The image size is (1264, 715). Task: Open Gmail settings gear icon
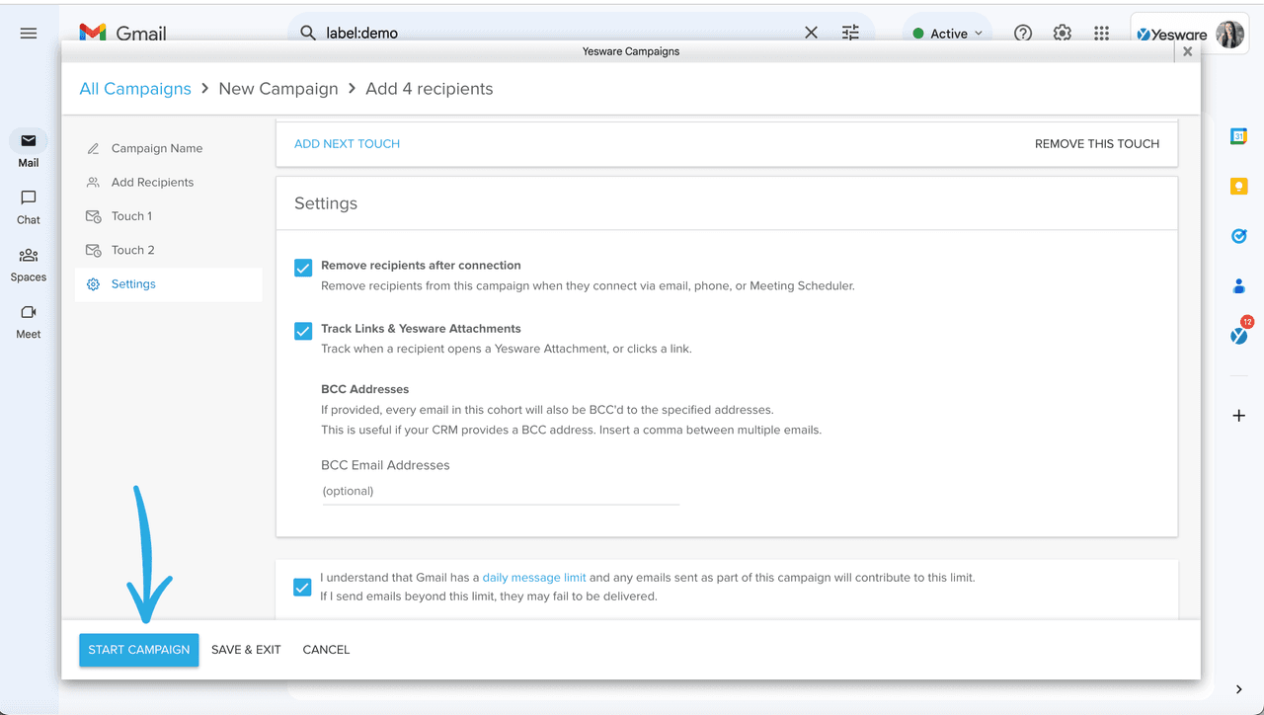point(1062,34)
